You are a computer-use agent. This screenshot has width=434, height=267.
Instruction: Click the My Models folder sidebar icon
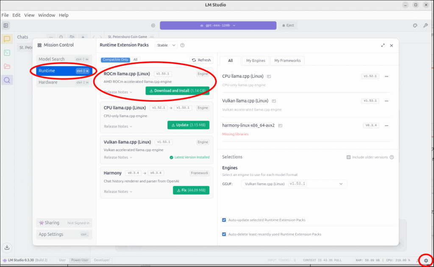pos(7,66)
